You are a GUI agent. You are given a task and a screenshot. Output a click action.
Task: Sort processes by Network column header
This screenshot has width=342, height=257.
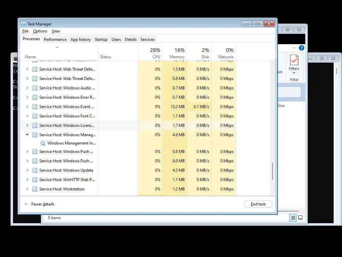pos(223,53)
